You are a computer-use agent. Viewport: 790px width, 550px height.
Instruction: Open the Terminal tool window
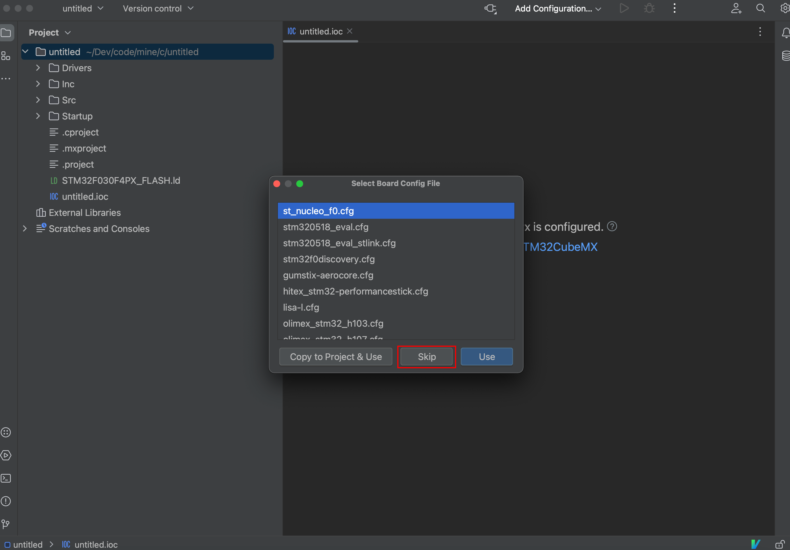(x=6, y=478)
